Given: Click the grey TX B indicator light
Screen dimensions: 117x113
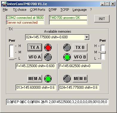Looking at the screenshot, I should 67,47.
